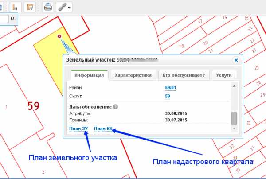Click parcel number 1 on the map

point(7,107)
